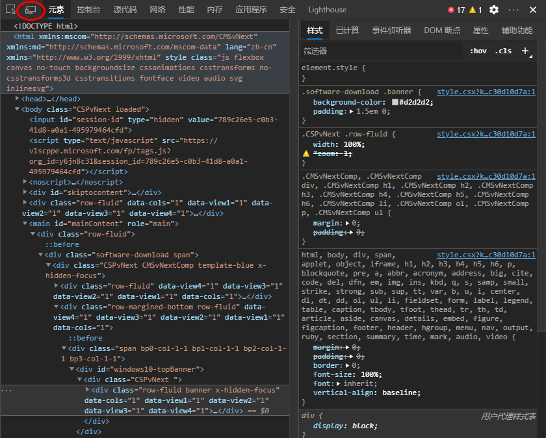Open style.csx link for .CSPvNext .row-fluid rule

(x=486, y=134)
